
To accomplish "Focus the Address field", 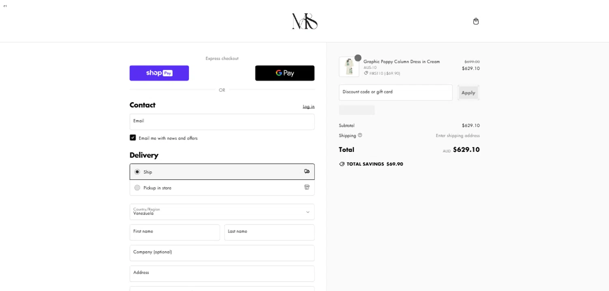I will coord(222,274).
